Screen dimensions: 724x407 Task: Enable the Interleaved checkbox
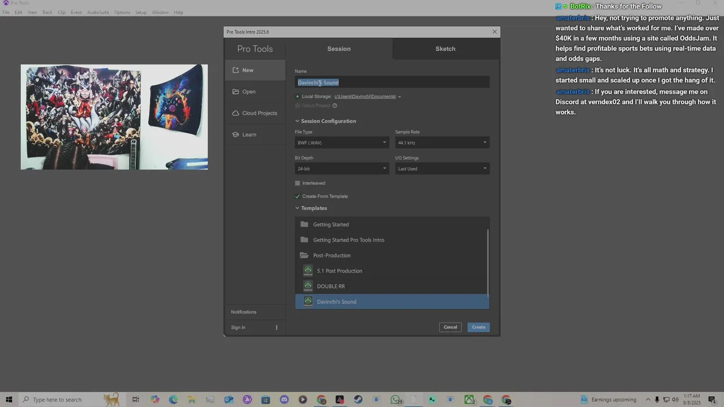pyautogui.click(x=298, y=183)
